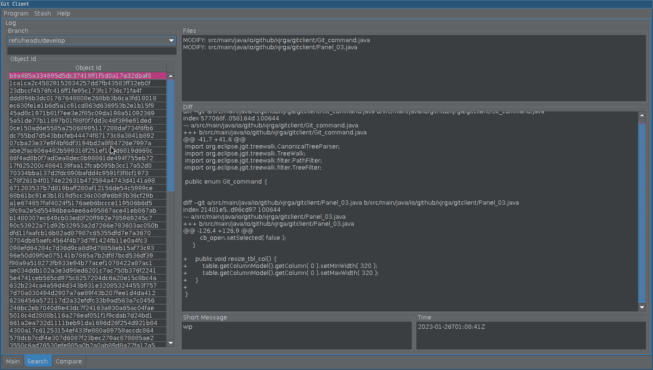Select commit row starting 5018c4d2808b
The height and width of the screenshot is (370, 653).
(88, 315)
